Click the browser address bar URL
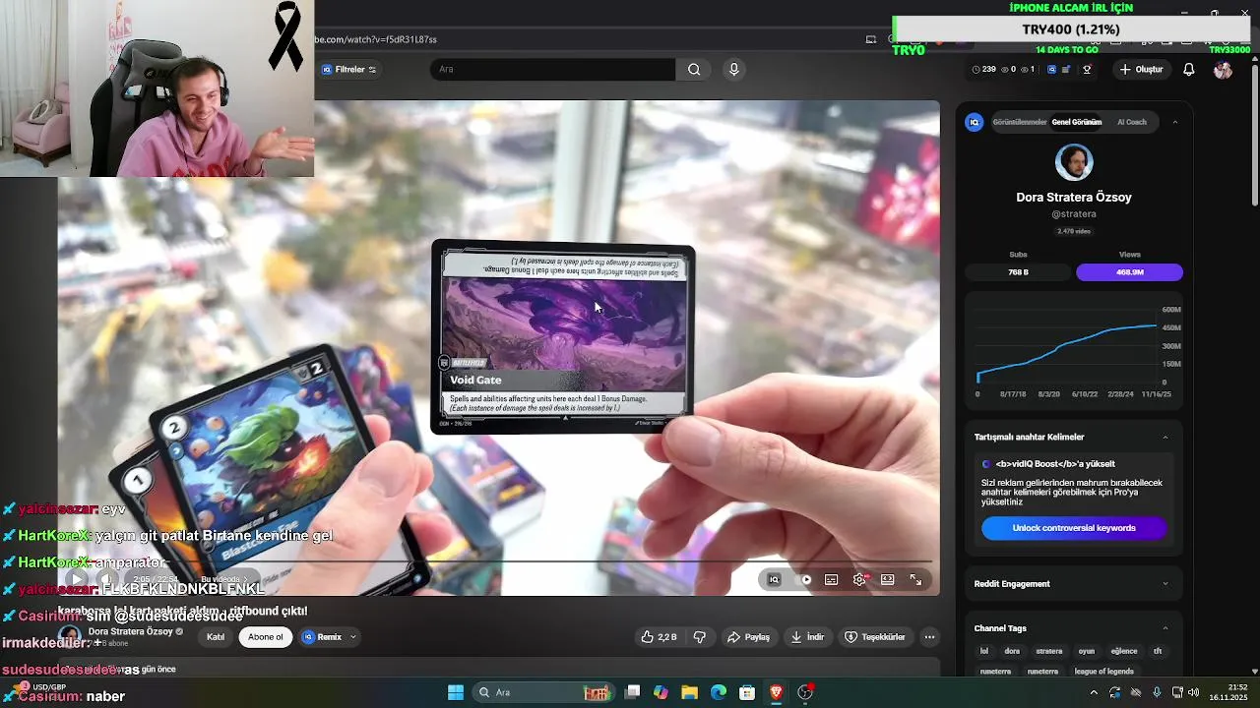The height and width of the screenshot is (708, 1260). [376, 39]
